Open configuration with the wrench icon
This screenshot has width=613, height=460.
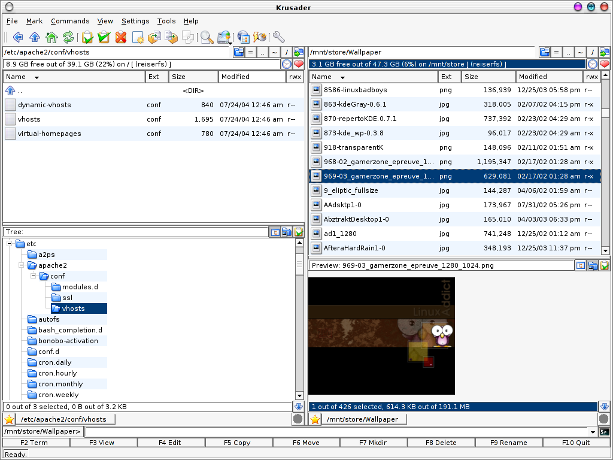click(279, 37)
